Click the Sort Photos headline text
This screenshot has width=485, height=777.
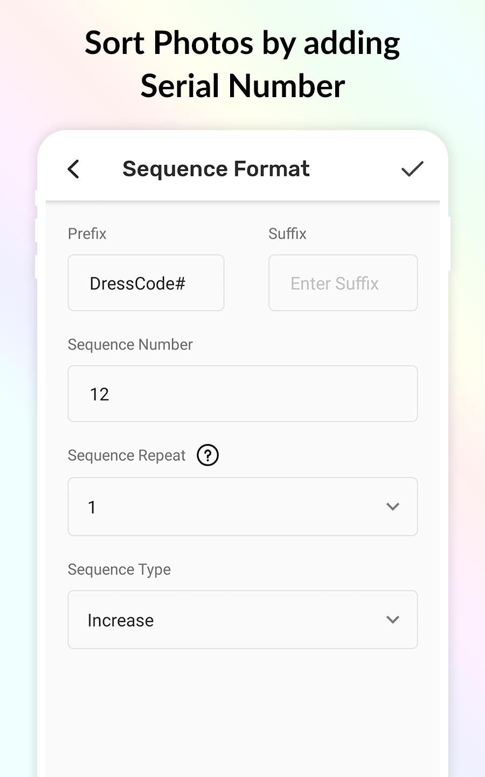click(x=242, y=43)
